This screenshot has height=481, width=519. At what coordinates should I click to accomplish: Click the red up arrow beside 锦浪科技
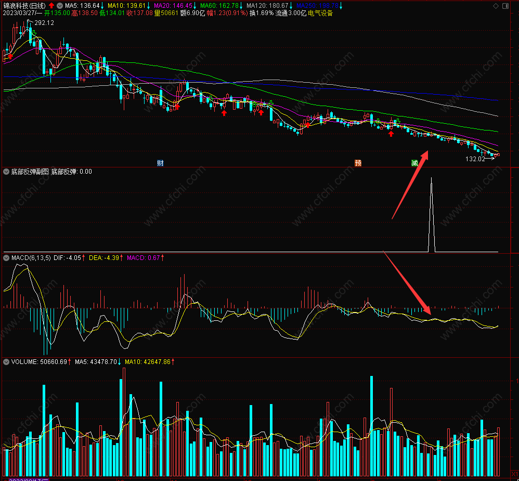coord(51,6)
